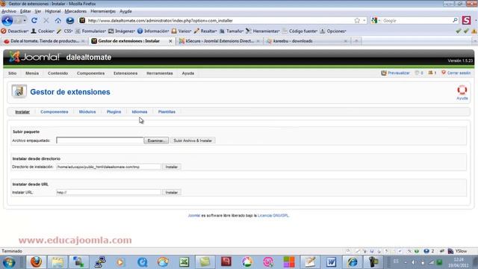Screen dimensions: 478x269
Task: Open Tamaño toolbar menu
Action: pos(232,31)
